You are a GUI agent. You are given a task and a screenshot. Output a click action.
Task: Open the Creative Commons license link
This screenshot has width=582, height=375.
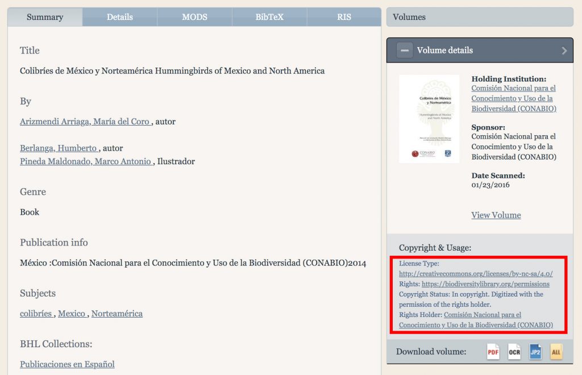tap(476, 273)
